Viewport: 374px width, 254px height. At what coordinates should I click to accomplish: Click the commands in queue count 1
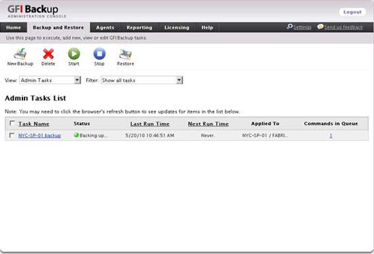(331, 135)
